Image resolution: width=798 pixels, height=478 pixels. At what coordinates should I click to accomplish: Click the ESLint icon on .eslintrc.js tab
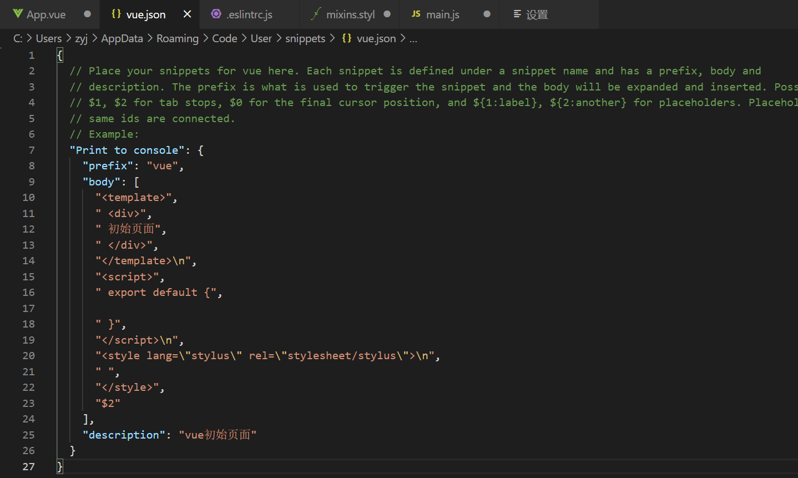click(x=216, y=14)
